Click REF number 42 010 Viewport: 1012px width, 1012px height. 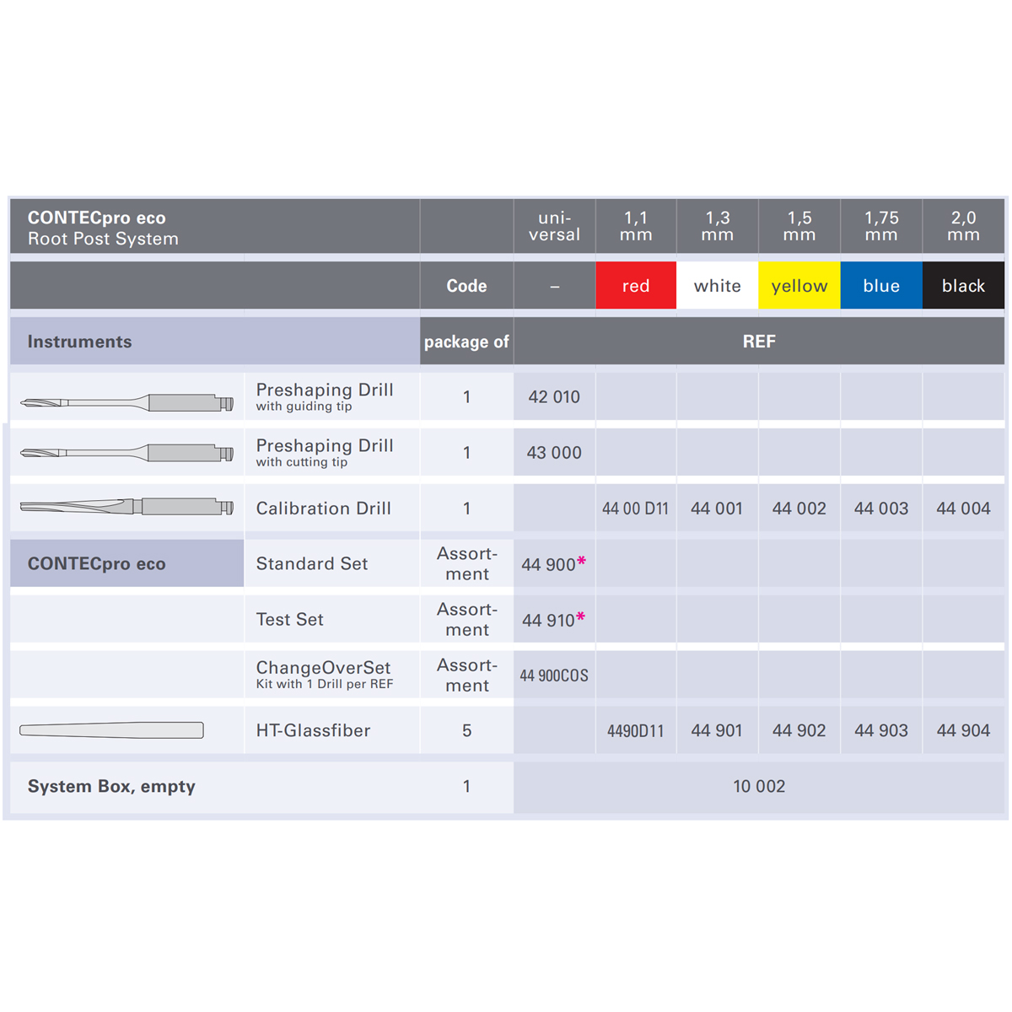click(x=554, y=397)
